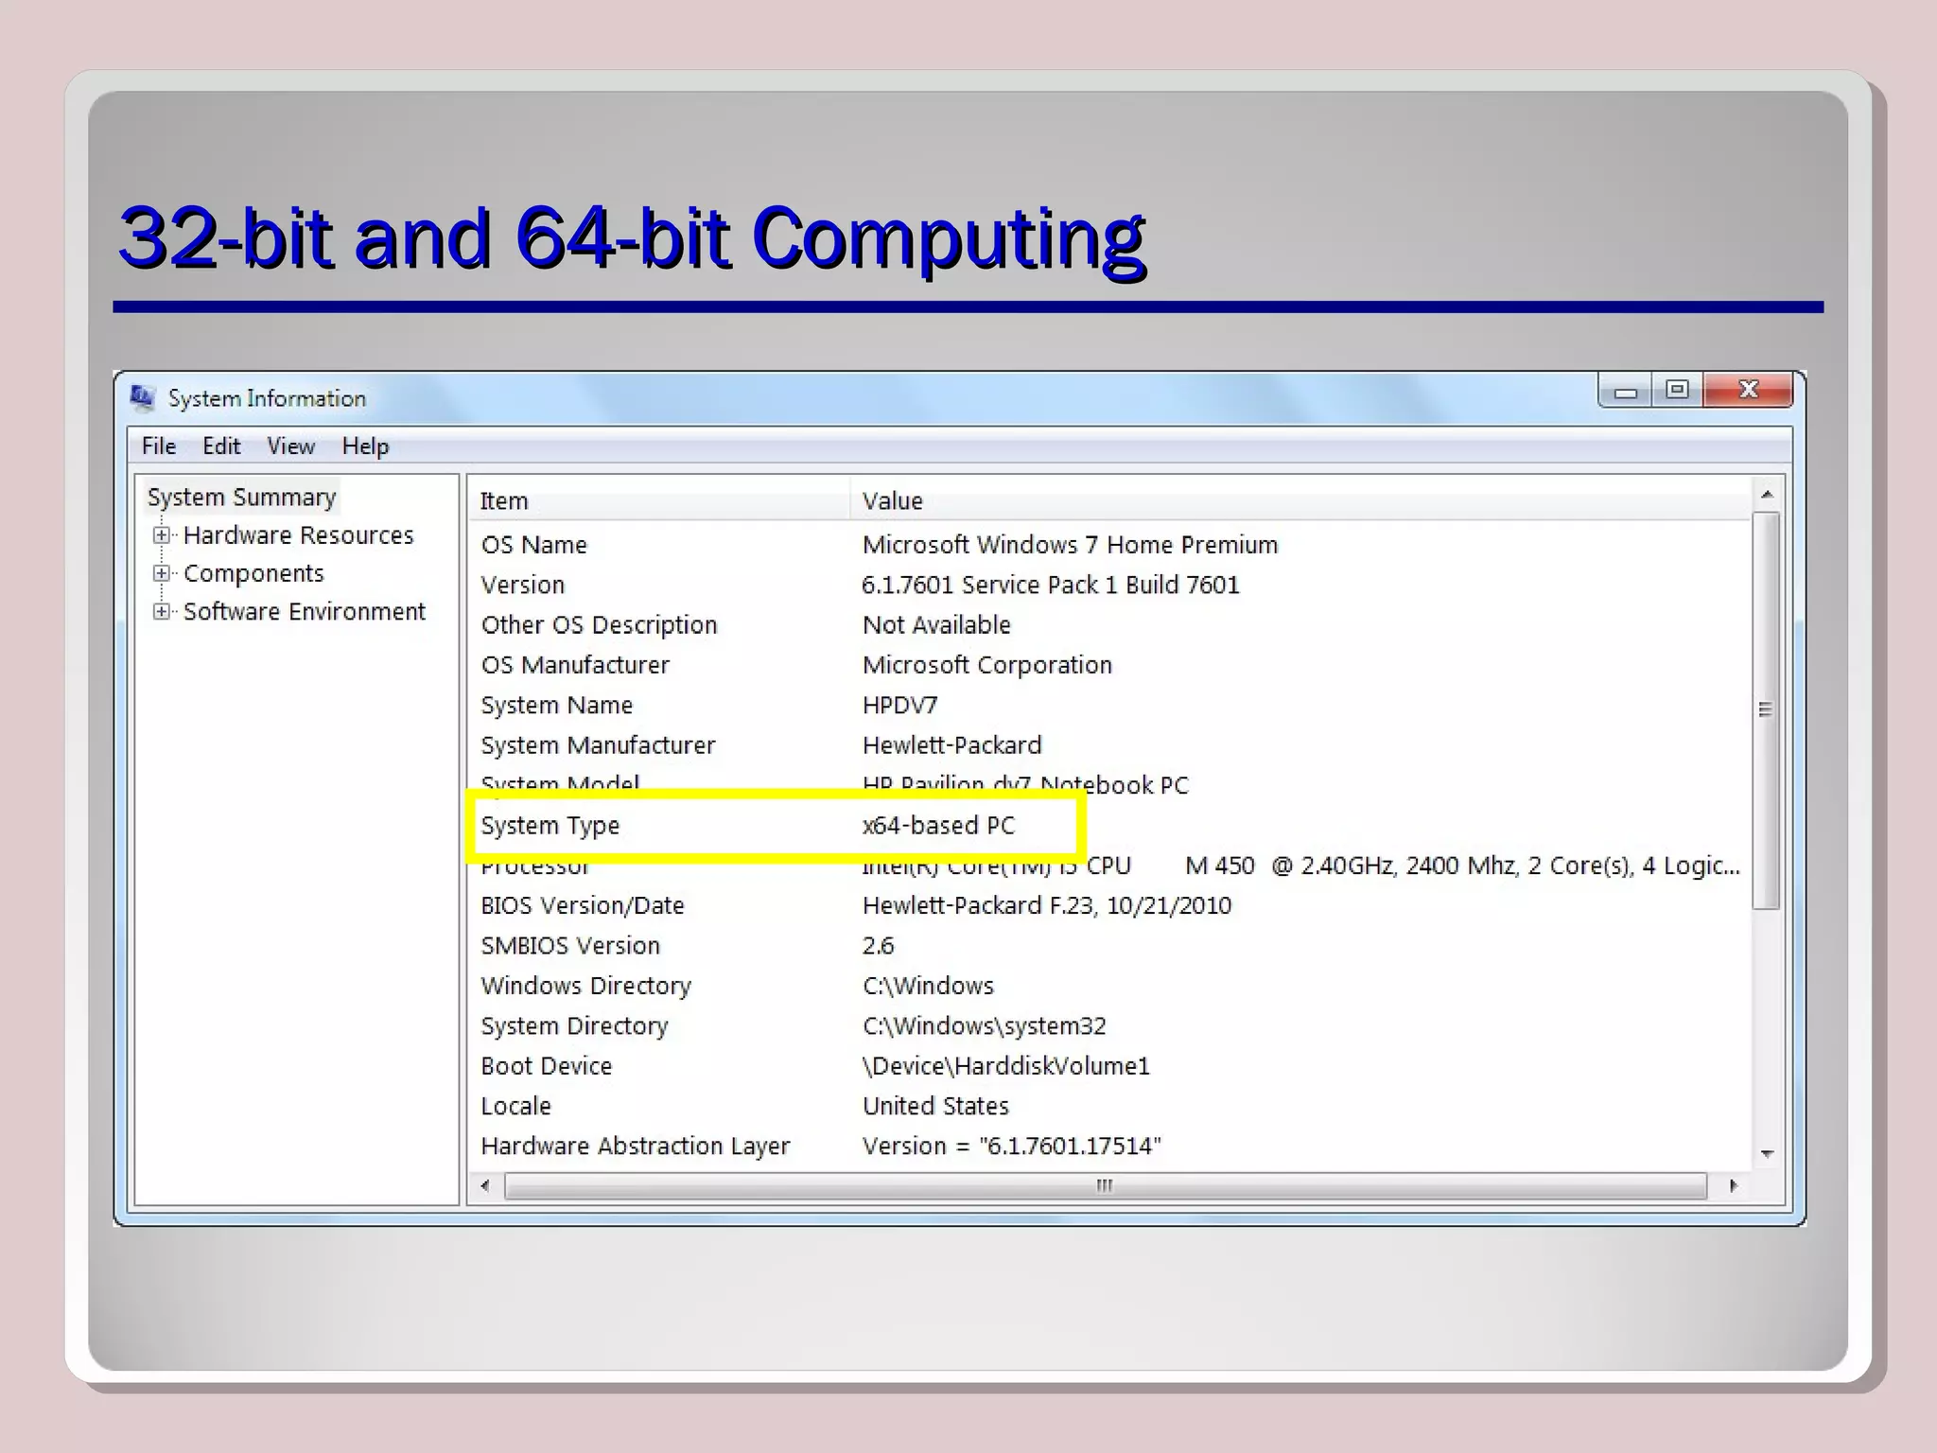
Task: Minimize the System Information window
Action: point(1626,391)
